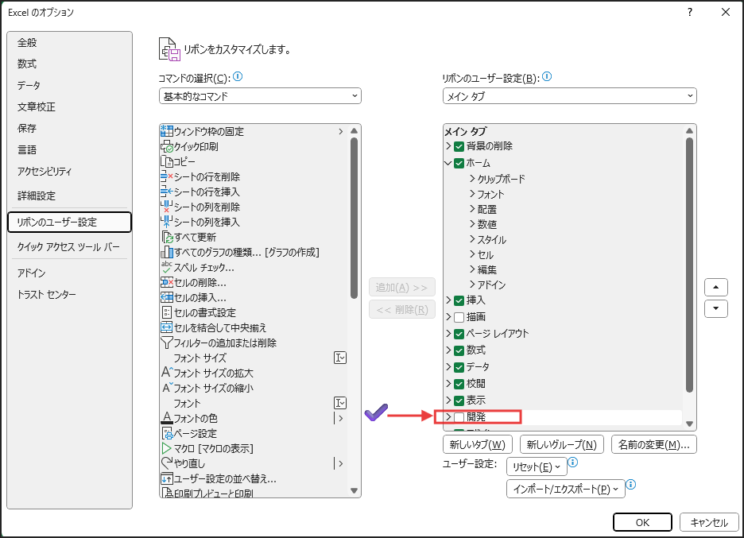Select シートの行を挿入 icon

tap(167, 192)
